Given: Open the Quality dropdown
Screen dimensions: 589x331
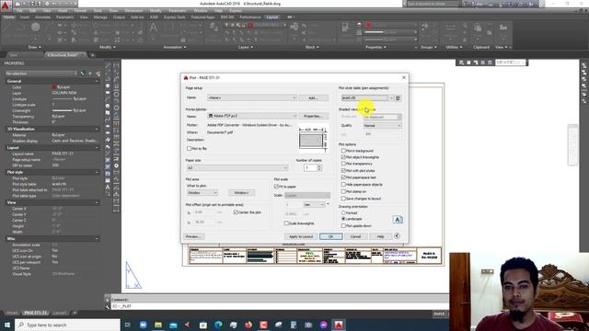Looking at the screenshot, I should (x=383, y=126).
